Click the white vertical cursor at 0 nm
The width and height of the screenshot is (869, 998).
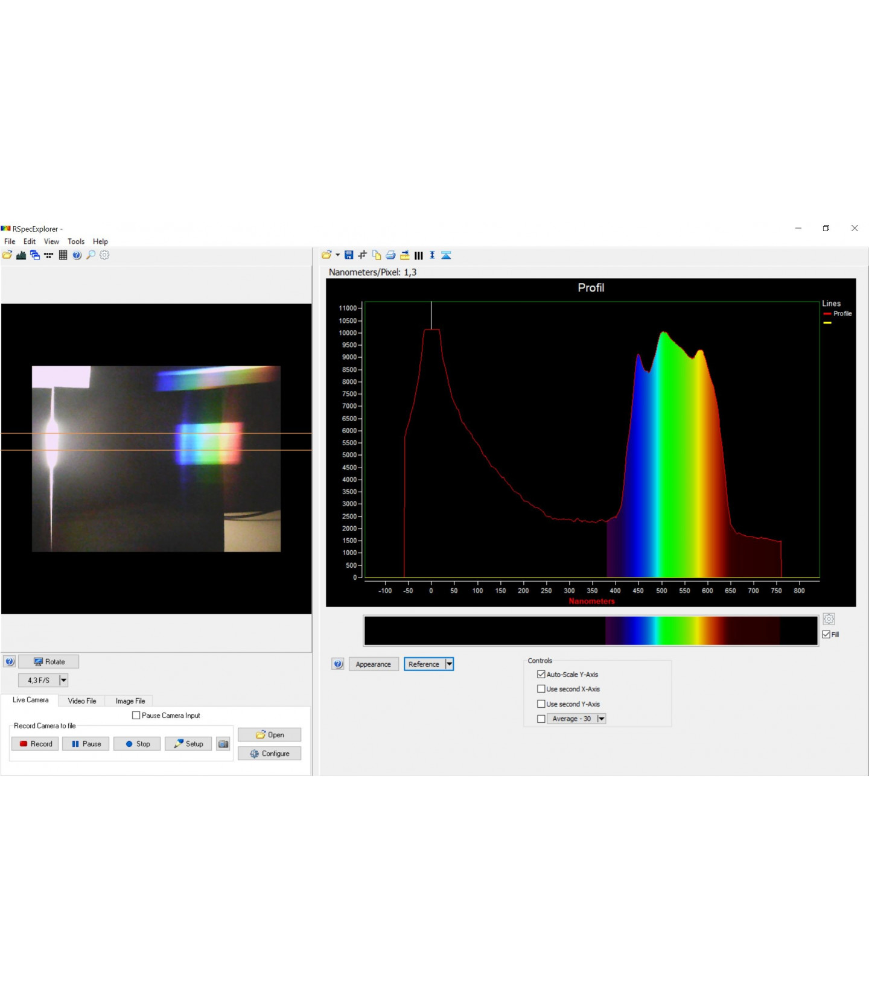click(431, 316)
